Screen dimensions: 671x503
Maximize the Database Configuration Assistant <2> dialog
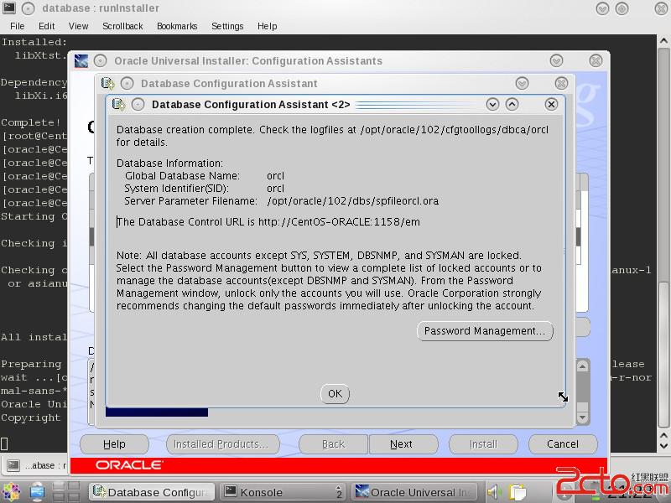(x=512, y=104)
